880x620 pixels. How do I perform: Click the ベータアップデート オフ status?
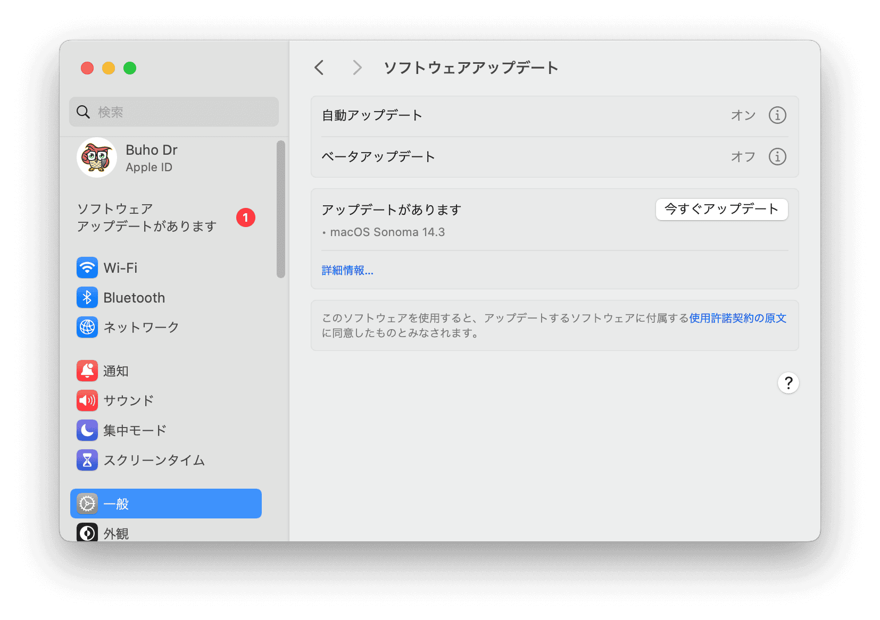click(743, 156)
